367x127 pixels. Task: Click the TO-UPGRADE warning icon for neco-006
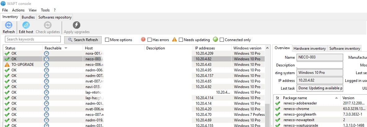(7, 65)
